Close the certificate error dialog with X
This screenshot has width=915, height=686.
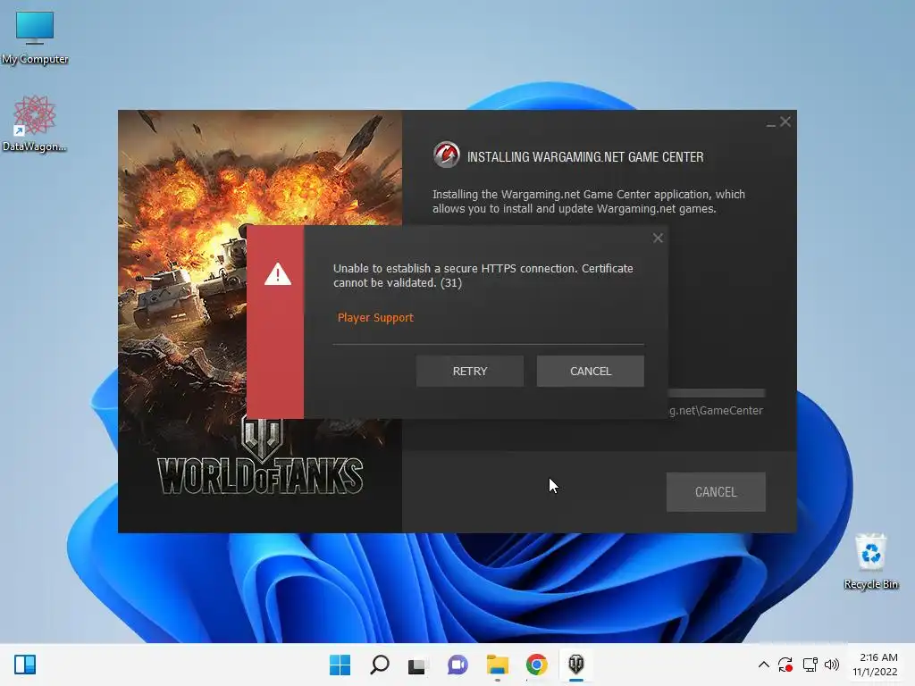(658, 238)
